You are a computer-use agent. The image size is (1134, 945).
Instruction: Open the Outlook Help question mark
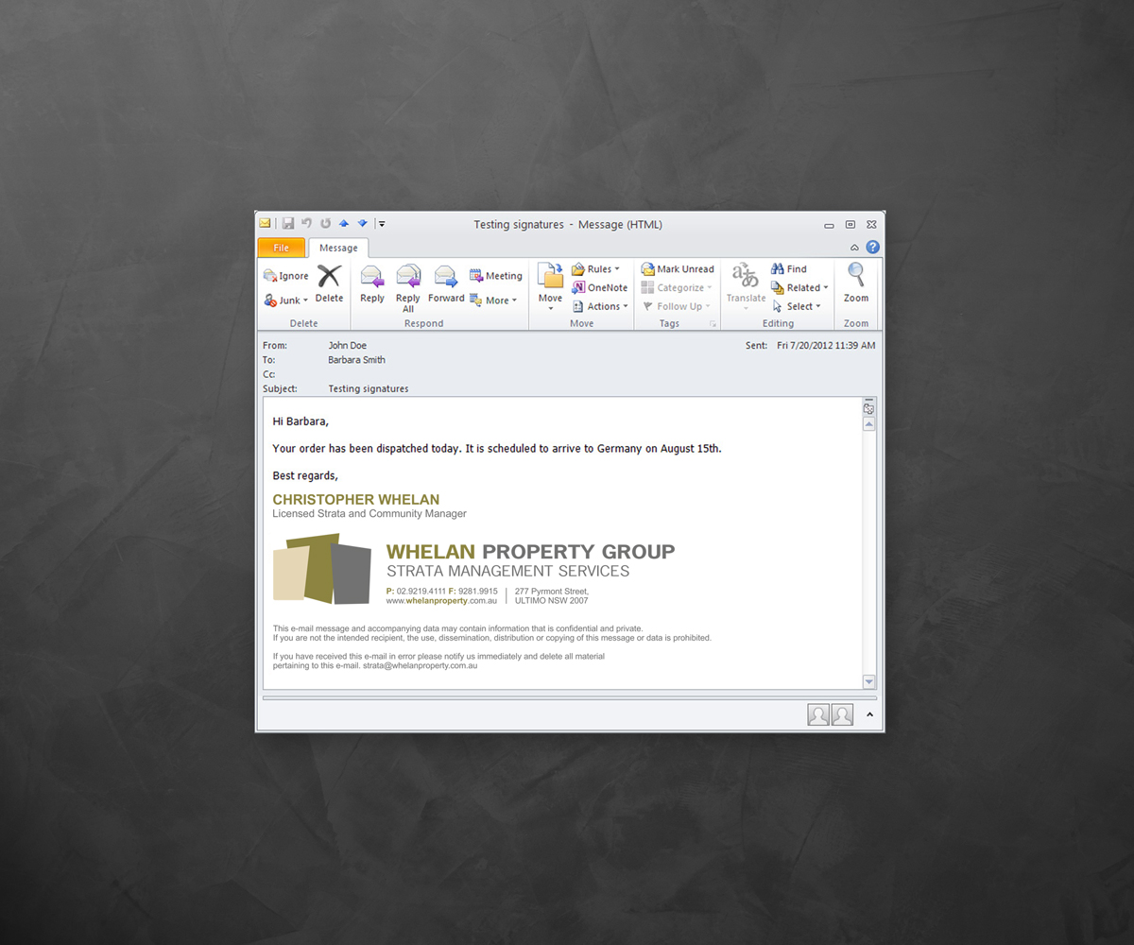pos(873,248)
